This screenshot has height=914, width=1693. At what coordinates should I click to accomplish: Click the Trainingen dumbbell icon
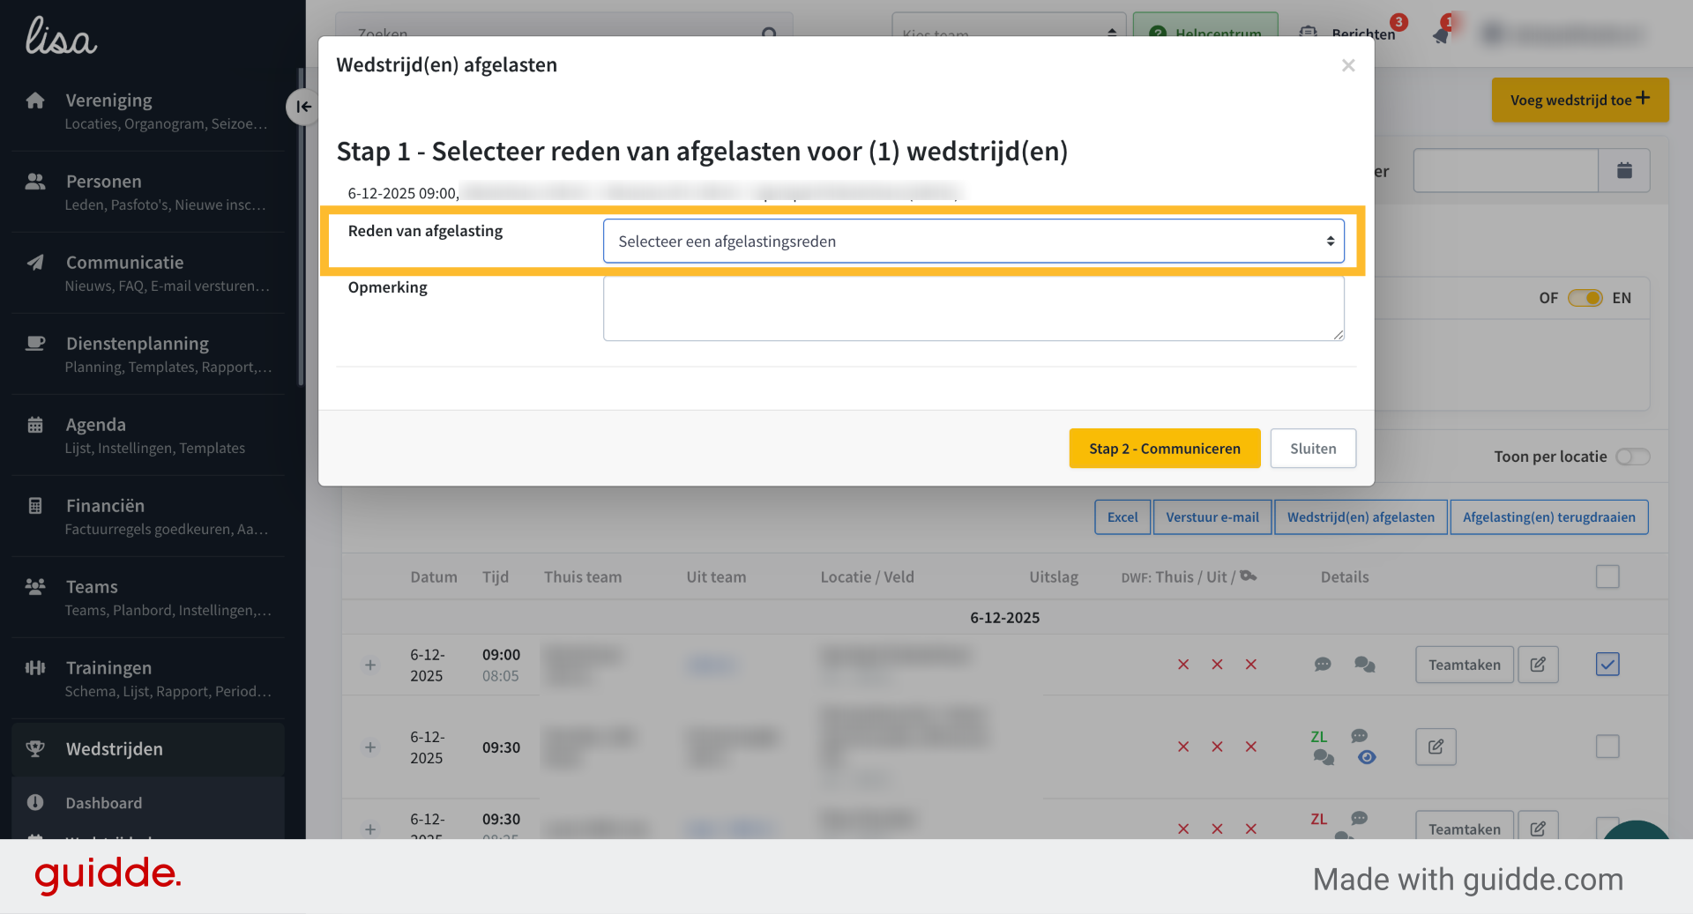(35, 667)
